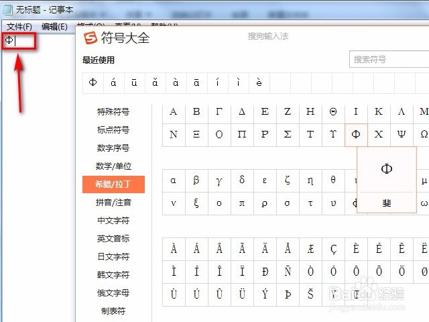Insert lowercase Greek θ (theta)
The width and height of the screenshot is (429, 322).
(333, 180)
